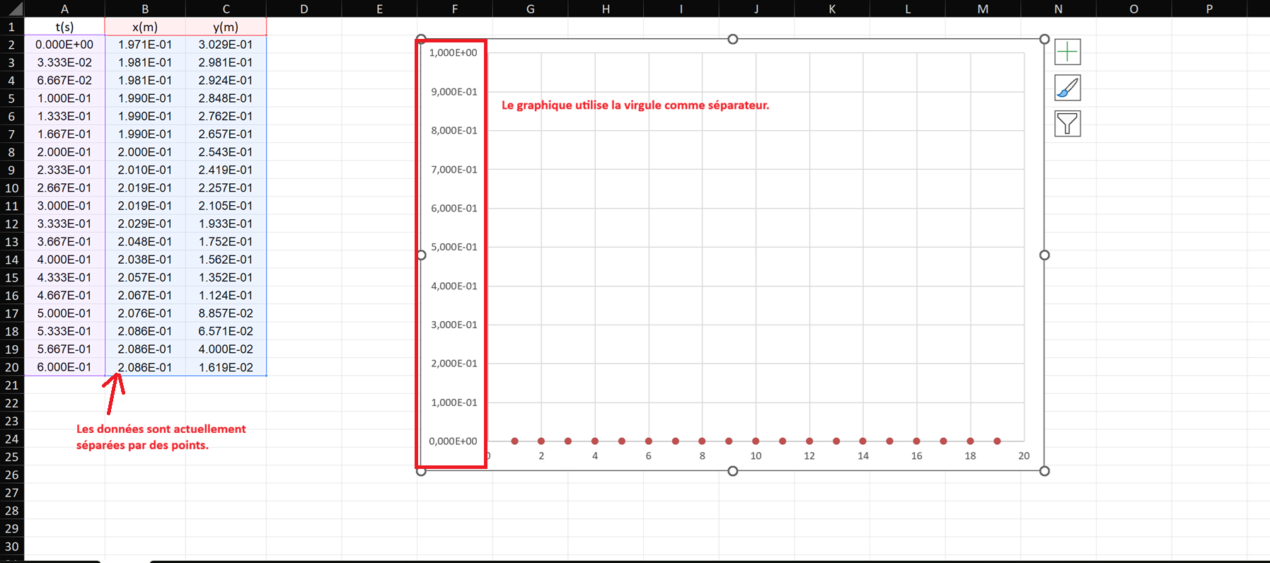This screenshot has height=563, width=1270.
Task: Select row 21 header
Action: click(12, 385)
